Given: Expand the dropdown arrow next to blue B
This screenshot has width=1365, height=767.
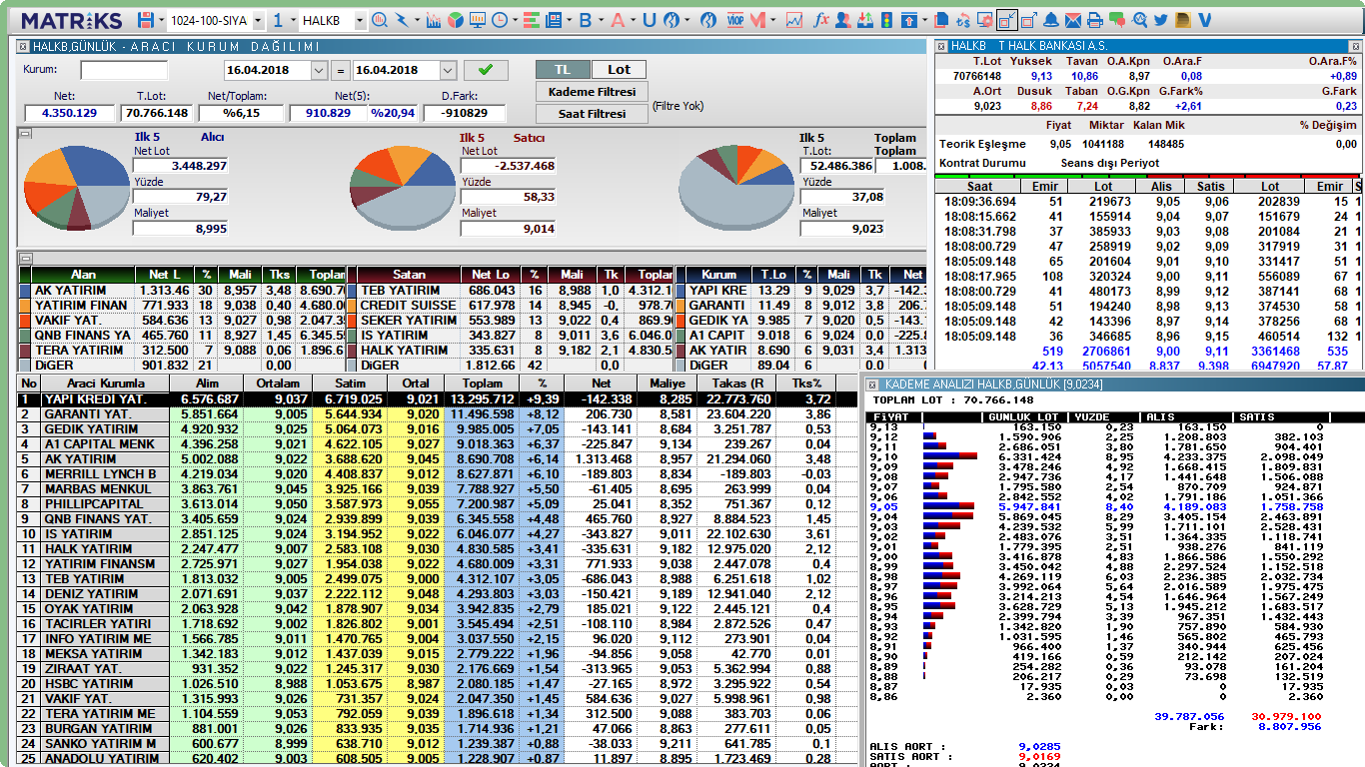Looking at the screenshot, I should (x=602, y=20).
